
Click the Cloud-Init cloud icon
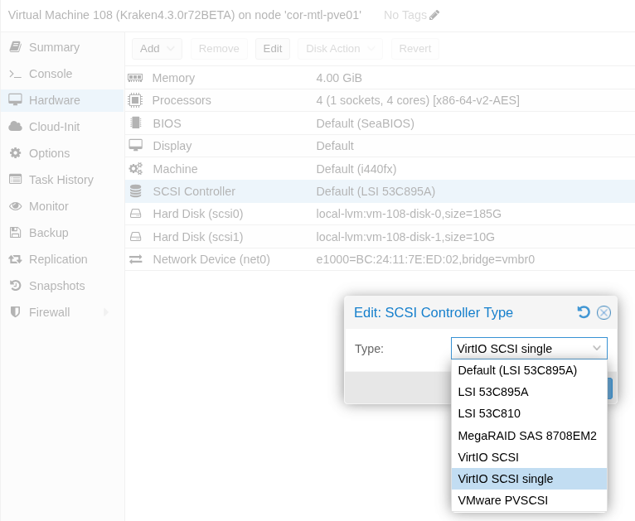tap(15, 127)
